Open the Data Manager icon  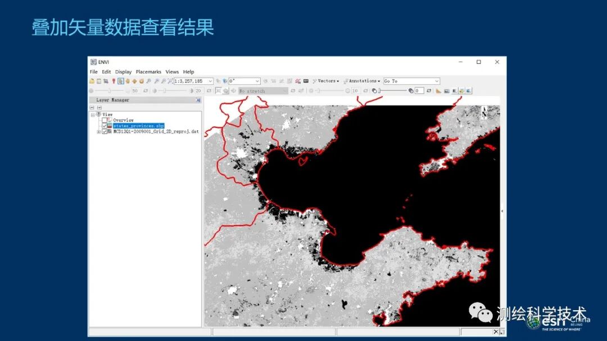coord(99,81)
